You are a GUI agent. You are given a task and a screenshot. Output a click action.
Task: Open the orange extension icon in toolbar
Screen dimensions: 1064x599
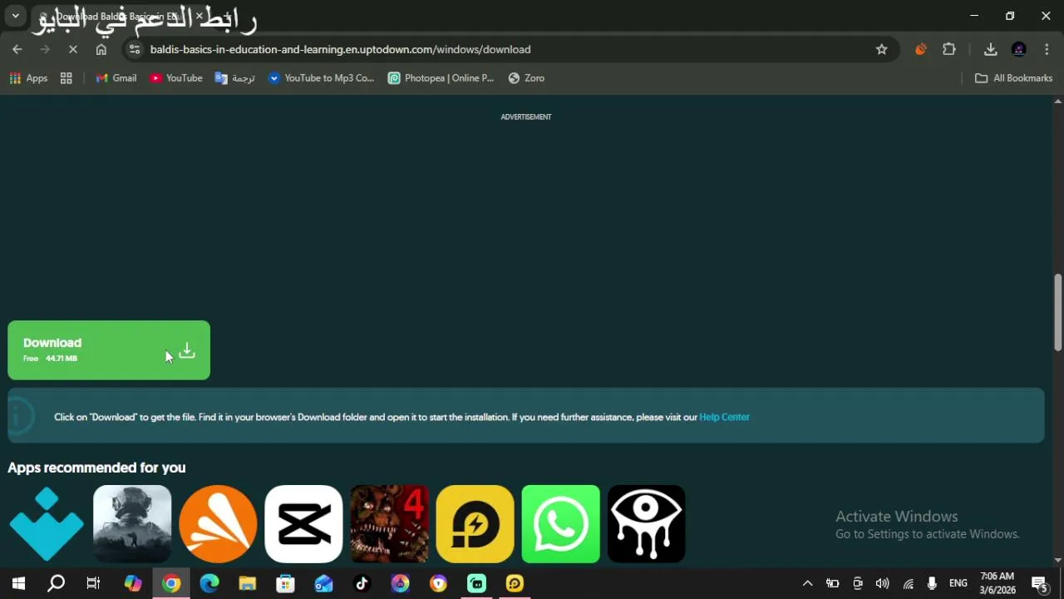click(920, 49)
